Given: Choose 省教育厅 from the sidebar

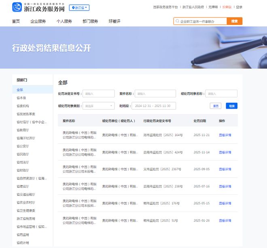Looking at the screenshot, I should [23, 130].
